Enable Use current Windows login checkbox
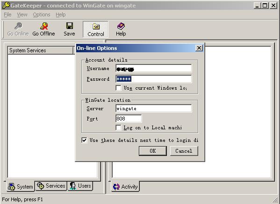 tap(119, 88)
